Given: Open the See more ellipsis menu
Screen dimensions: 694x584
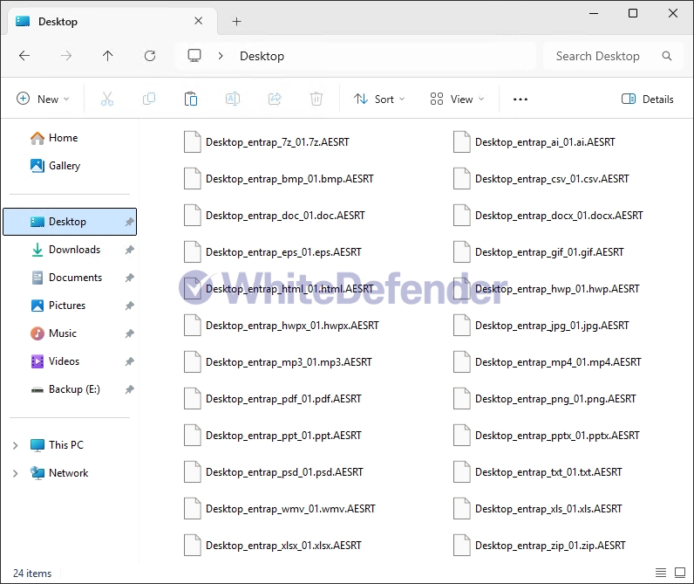Looking at the screenshot, I should tap(520, 100).
